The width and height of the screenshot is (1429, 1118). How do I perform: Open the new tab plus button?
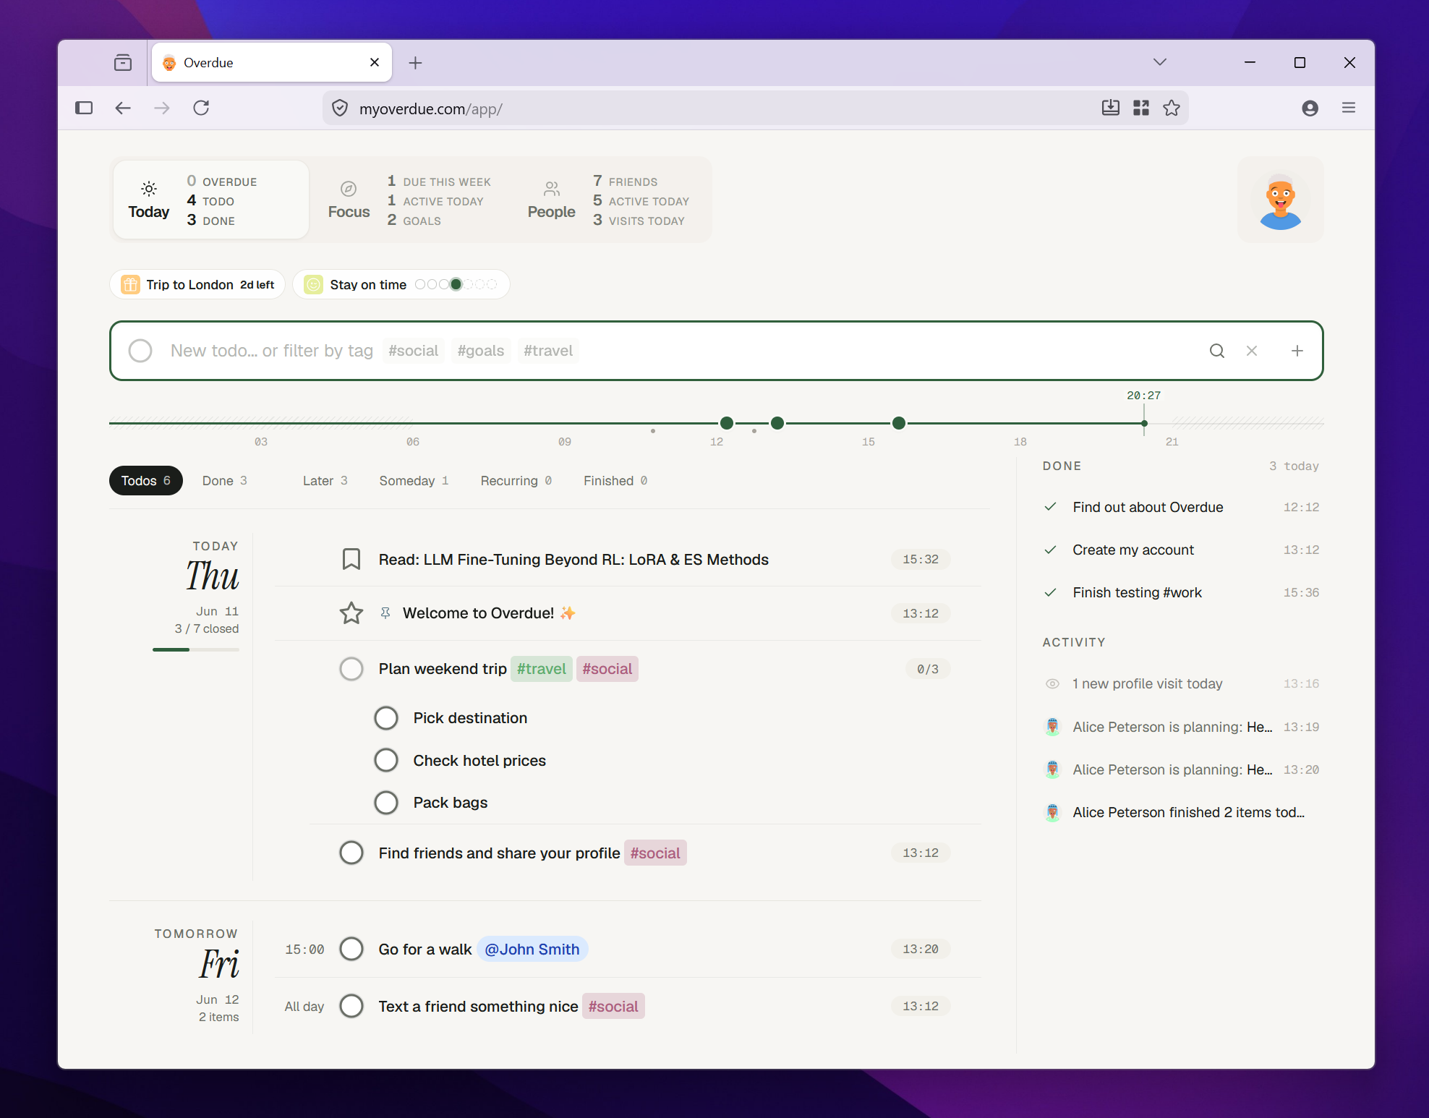(x=415, y=63)
